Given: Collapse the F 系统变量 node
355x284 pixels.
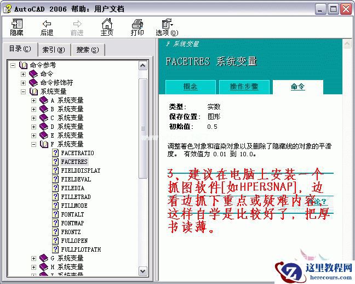Looking at the screenshot, I should tap(33, 144).
